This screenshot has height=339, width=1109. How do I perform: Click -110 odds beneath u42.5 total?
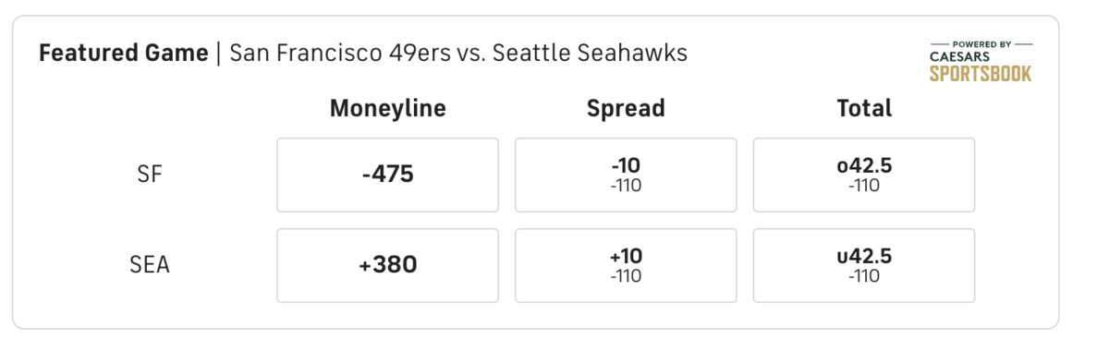point(864,276)
